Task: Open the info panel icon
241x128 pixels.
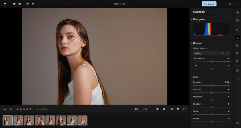Action: 237,71
